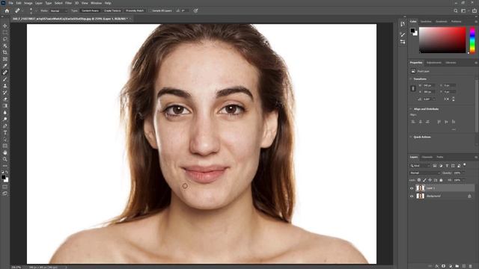This screenshot has width=479, height=269.
Task: Select the Gradient tool
Action: (x=5, y=106)
